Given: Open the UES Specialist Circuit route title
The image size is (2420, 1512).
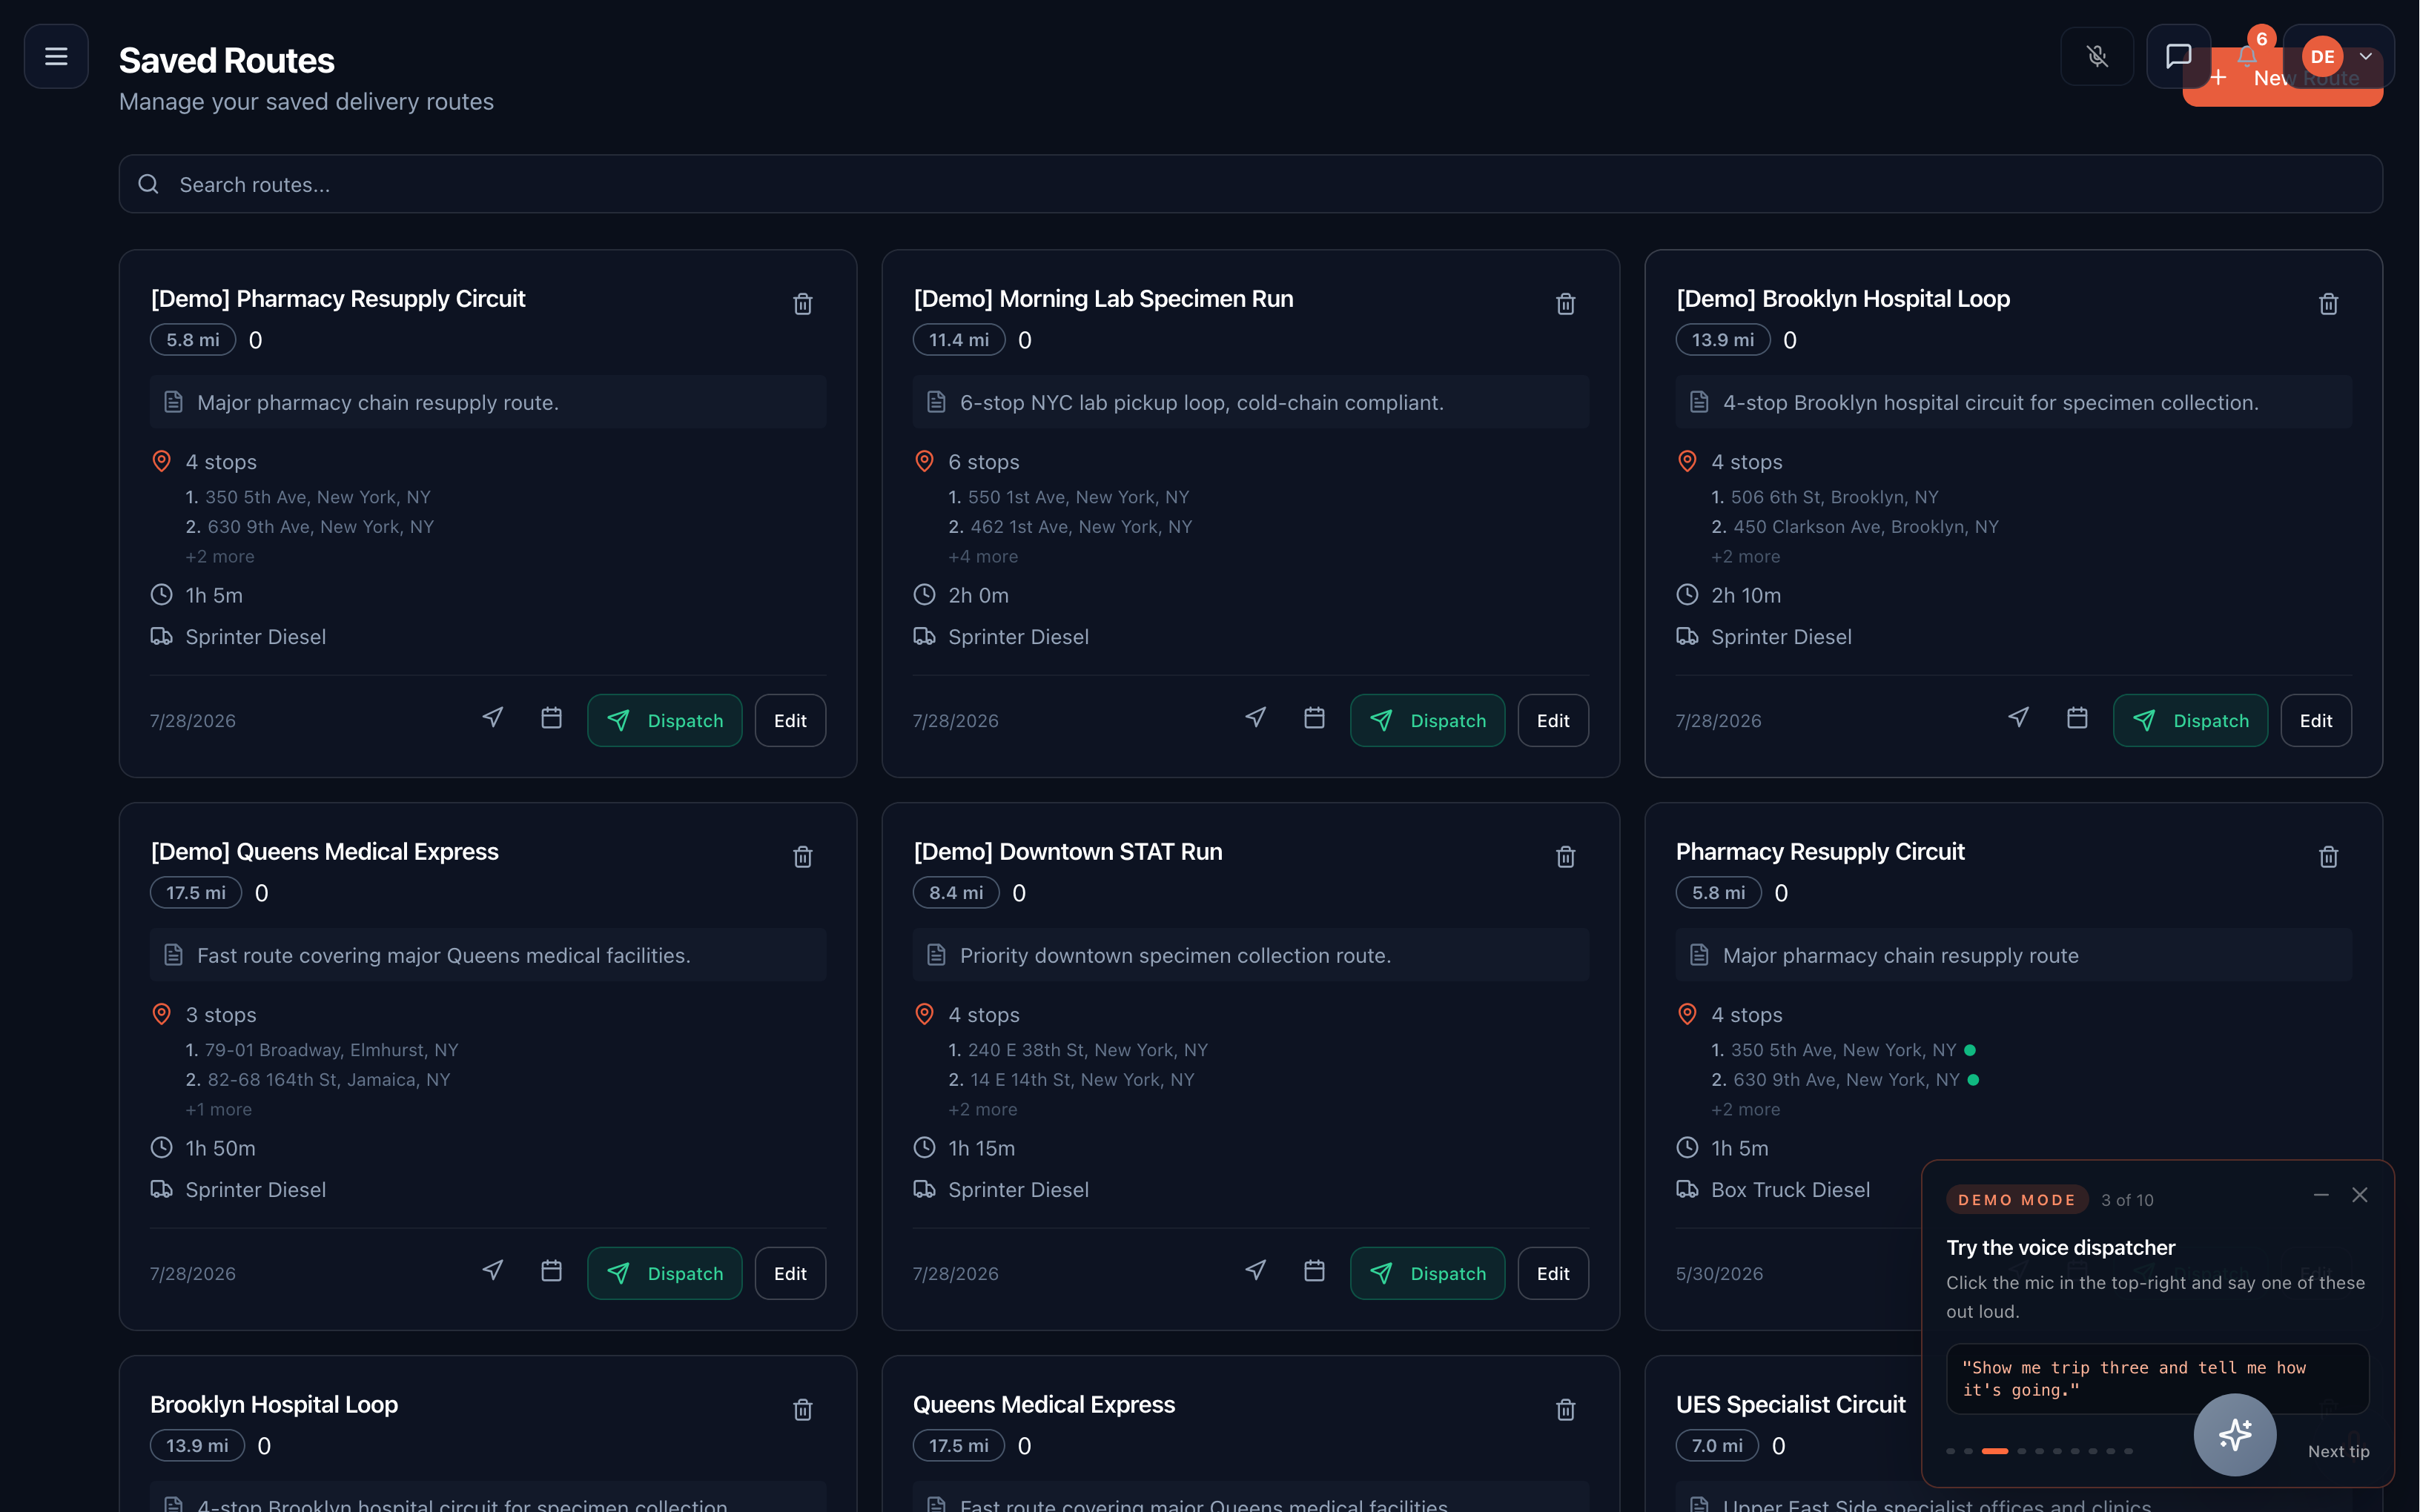Looking at the screenshot, I should point(1790,1405).
